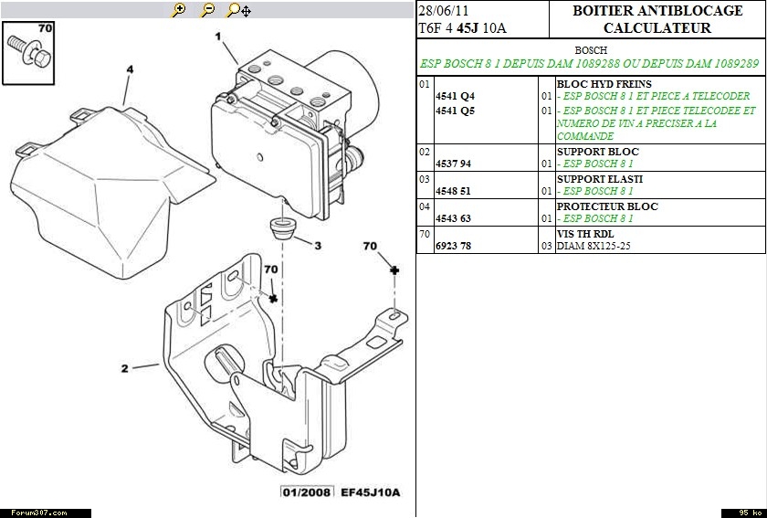The height and width of the screenshot is (518, 767).
Task: Click the zoom in magnifier icon
Action: [x=179, y=10]
